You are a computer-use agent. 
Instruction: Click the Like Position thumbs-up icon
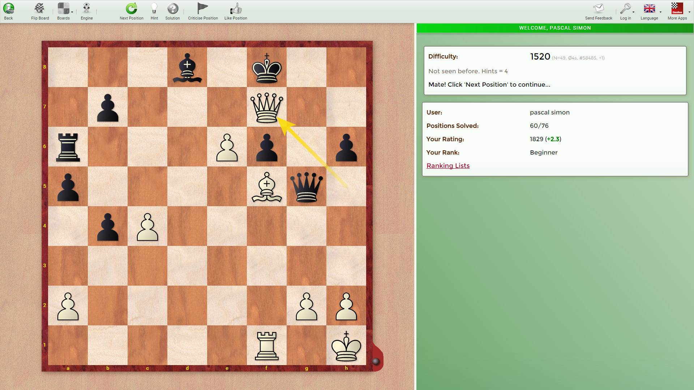[236, 8]
